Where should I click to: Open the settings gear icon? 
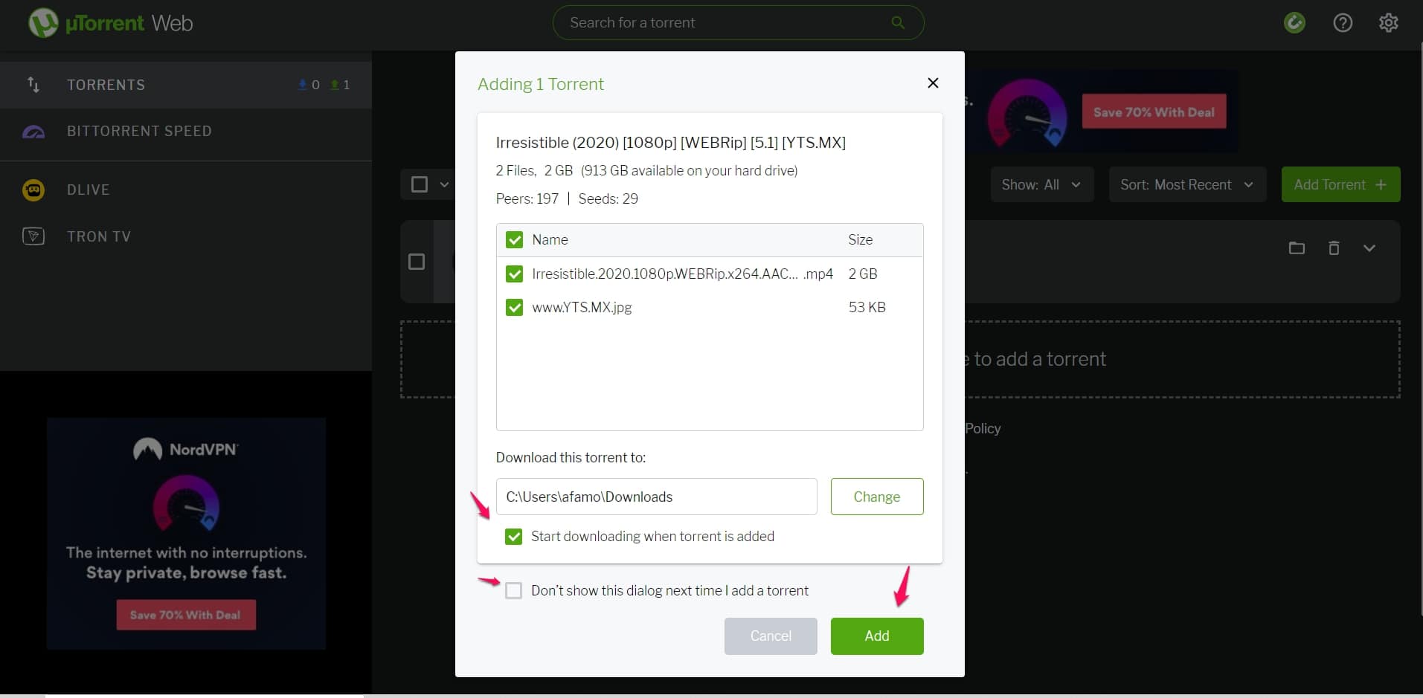point(1388,23)
